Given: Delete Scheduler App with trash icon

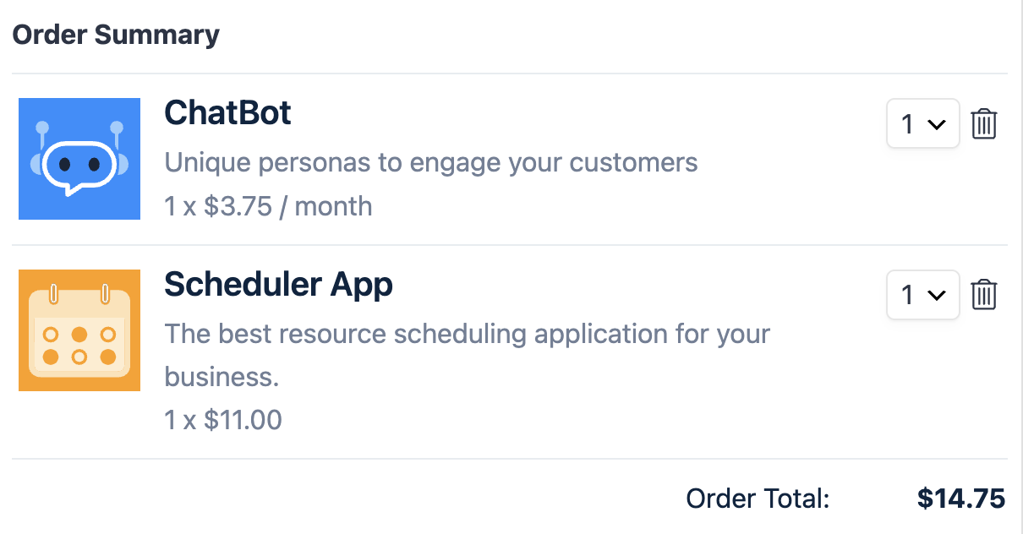Looking at the screenshot, I should [x=983, y=295].
